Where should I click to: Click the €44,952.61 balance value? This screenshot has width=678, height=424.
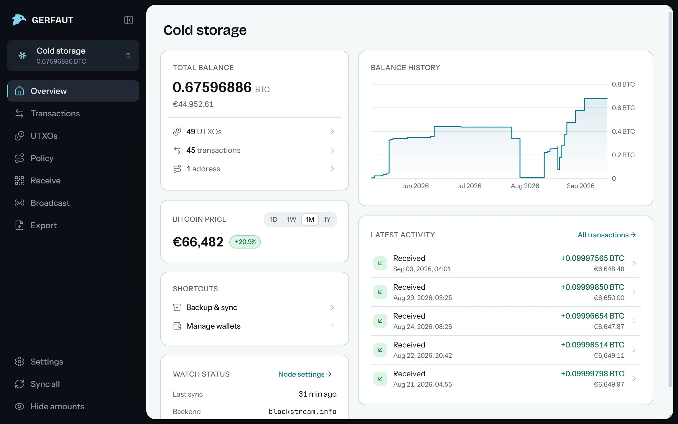(x=193, y=104)
